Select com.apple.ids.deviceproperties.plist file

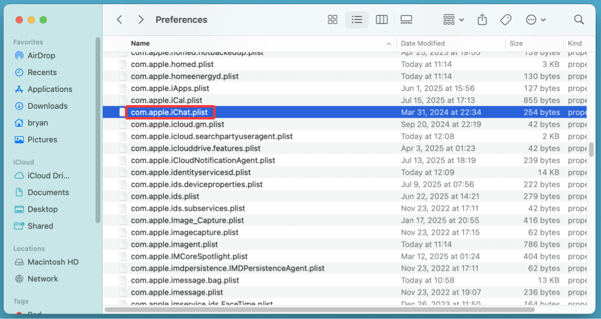[197, 184]
